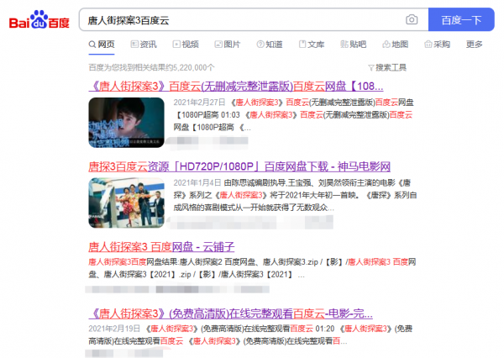Open the 地图 tab
The width and height of the screenshot is (504, 358).
[x=396, y=44]
